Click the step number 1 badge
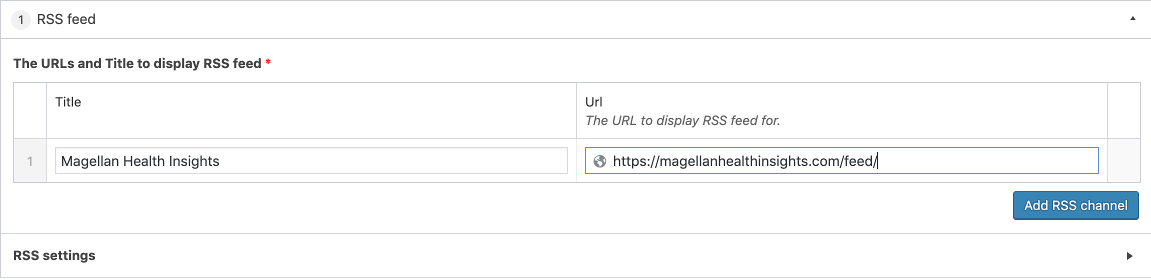 coord(21,20)
